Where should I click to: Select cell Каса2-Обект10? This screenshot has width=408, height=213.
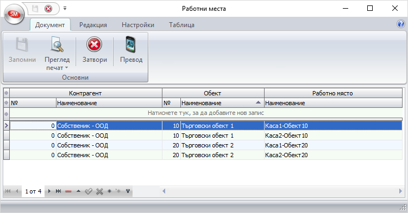click(333, 135)
